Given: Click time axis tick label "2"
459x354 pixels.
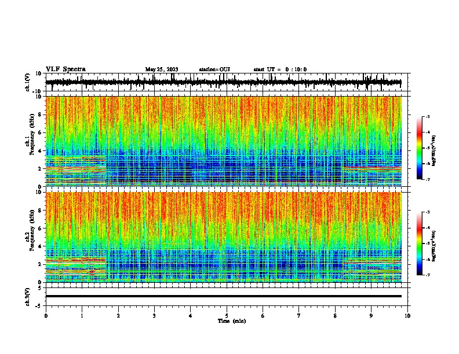Looking at the screenshot, I should 118,316.
